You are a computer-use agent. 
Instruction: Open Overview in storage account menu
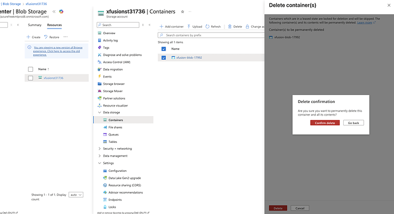(109, 33)
